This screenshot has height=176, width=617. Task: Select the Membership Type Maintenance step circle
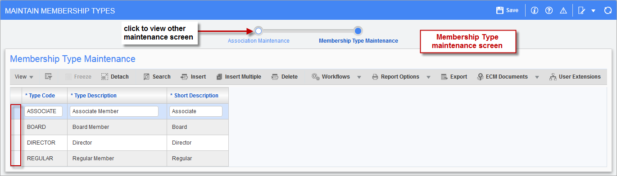point(358,31)
